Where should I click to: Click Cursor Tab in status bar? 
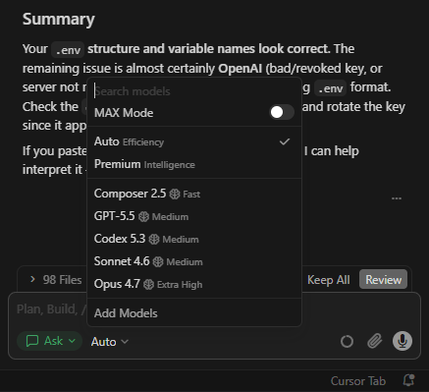pos(358,381)
